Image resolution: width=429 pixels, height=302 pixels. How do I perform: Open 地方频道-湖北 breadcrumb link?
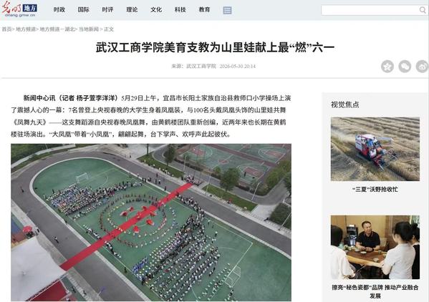point(57,29)
